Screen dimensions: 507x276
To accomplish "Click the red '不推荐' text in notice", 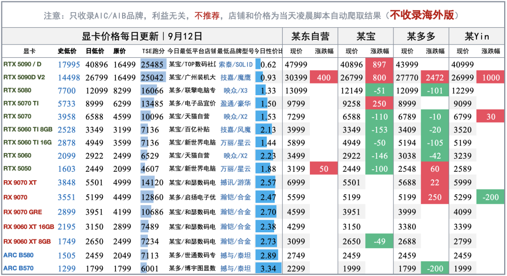I will tap(207, 15).
